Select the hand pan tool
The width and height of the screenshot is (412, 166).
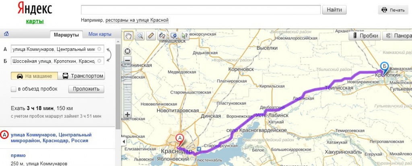point(128,36)
